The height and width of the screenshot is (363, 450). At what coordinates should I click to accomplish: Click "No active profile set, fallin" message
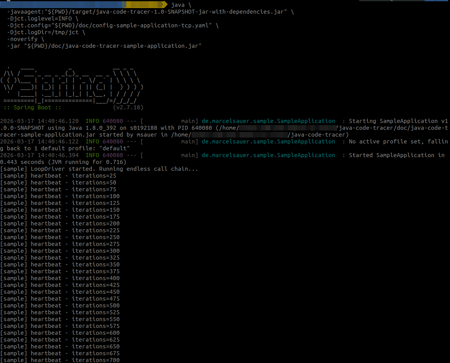tap(398, 142)
